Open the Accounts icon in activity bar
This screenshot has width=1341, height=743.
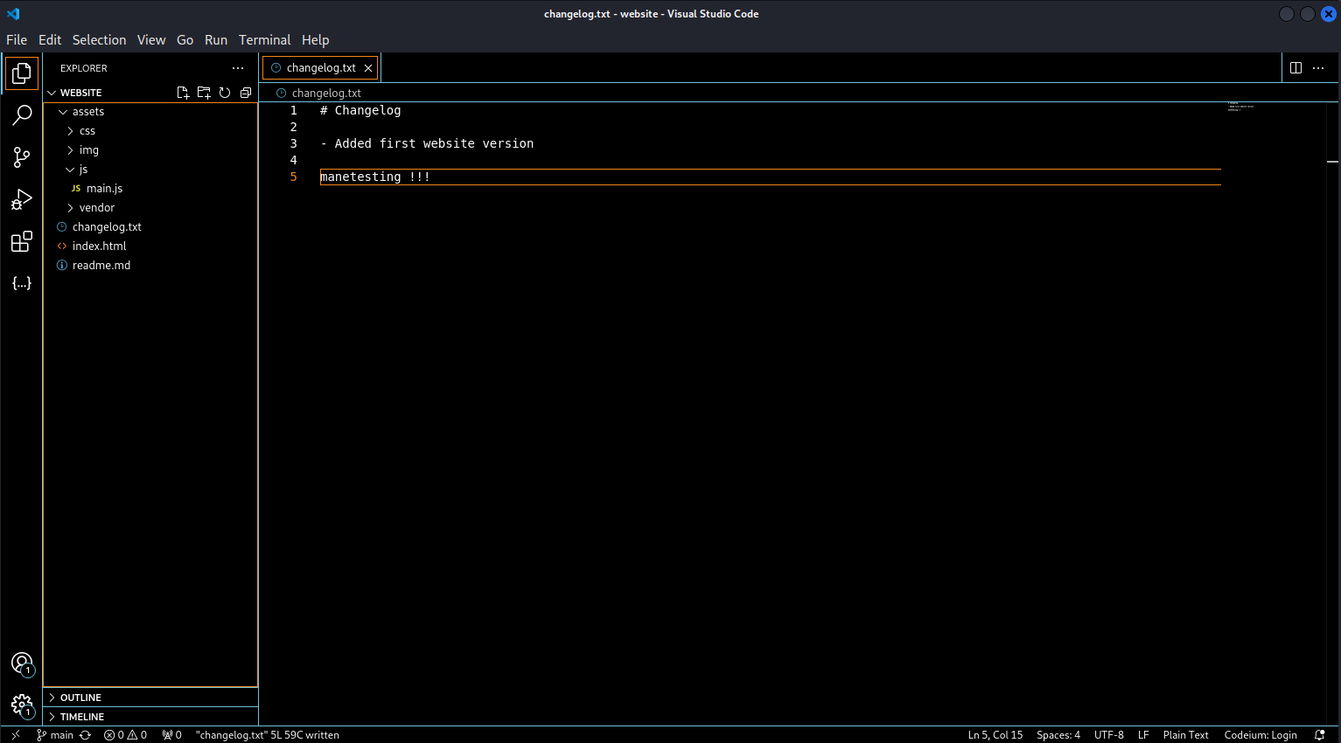[x=22, y=664]
